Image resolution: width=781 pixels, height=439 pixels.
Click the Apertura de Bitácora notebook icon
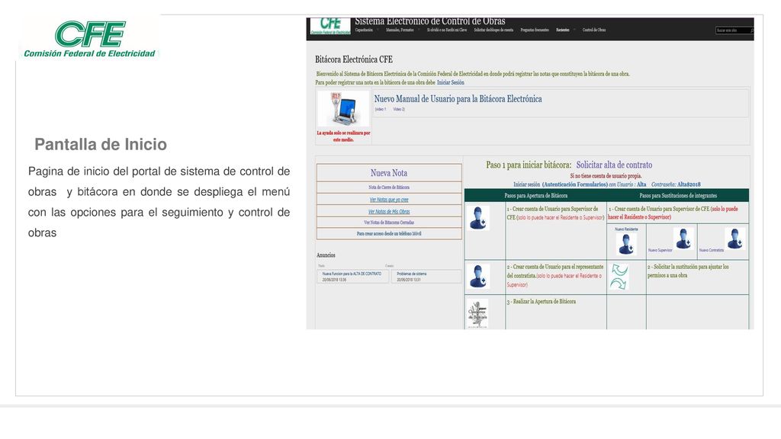click(477, 313)
